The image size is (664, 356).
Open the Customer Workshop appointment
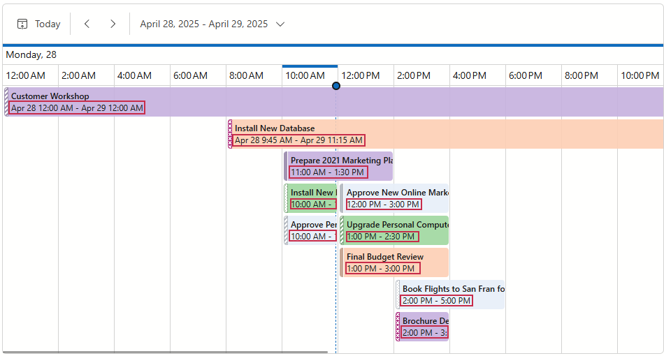(x=333, y=102)
